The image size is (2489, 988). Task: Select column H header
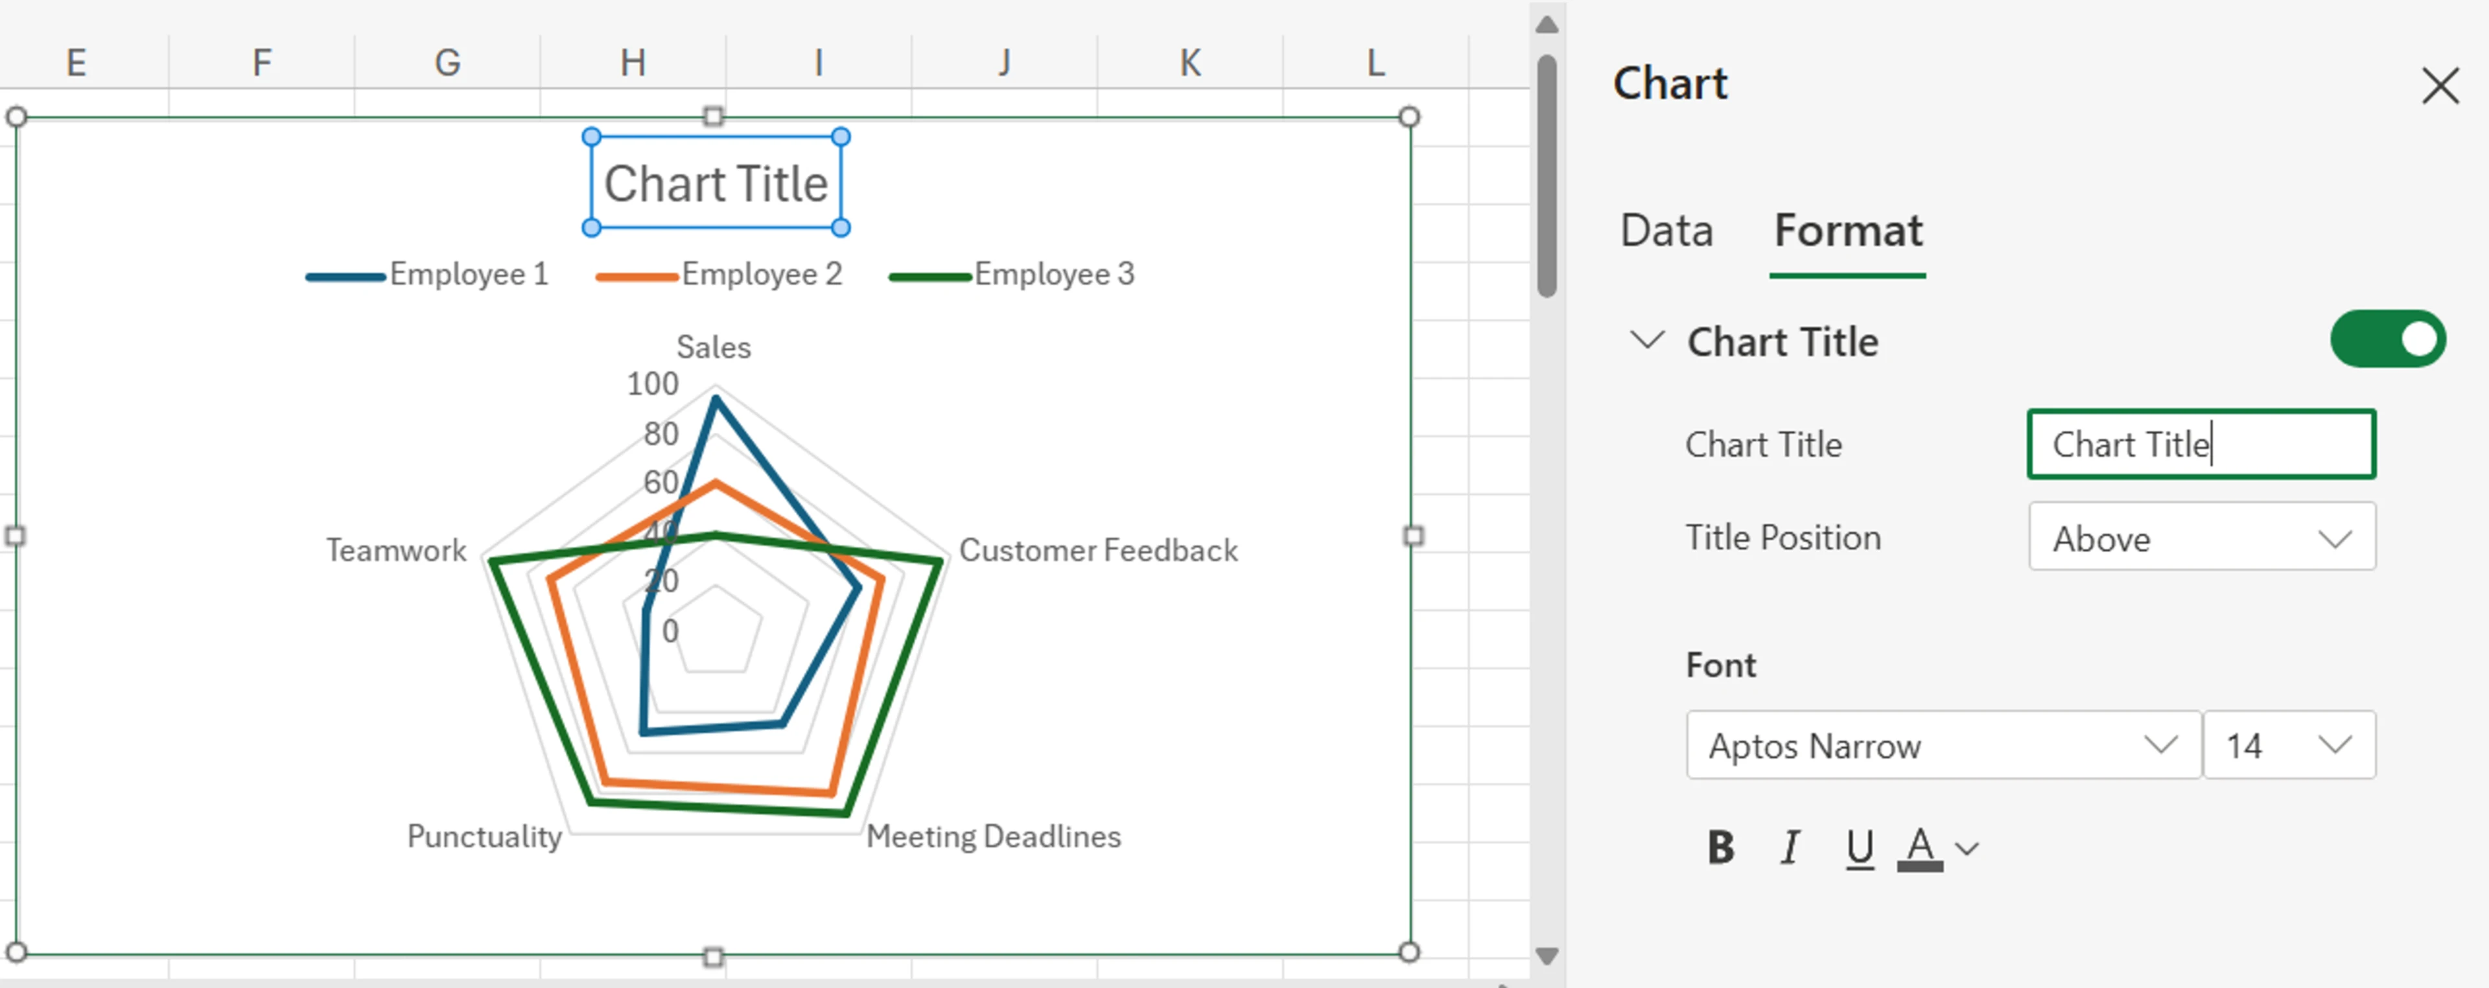(x=633, y=63)
